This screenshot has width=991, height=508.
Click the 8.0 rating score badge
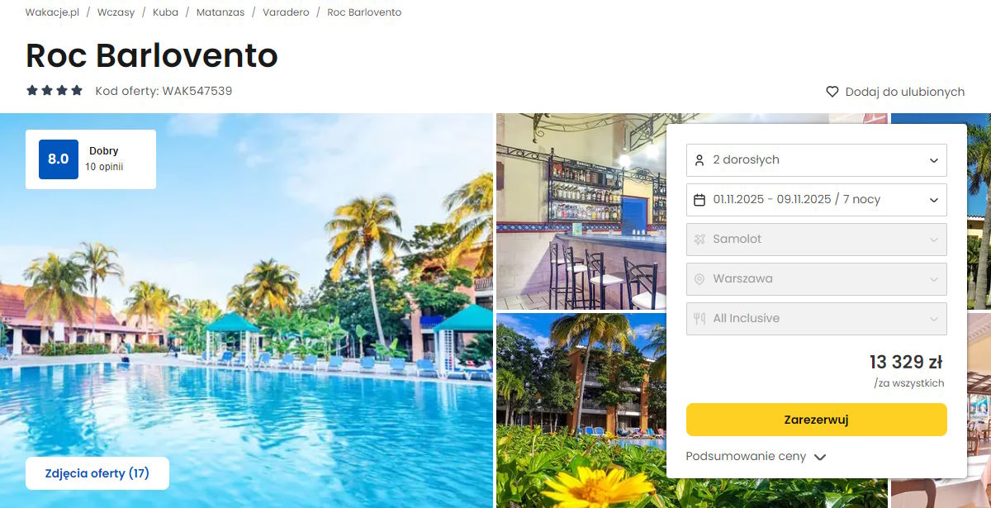tap(59, 159)
